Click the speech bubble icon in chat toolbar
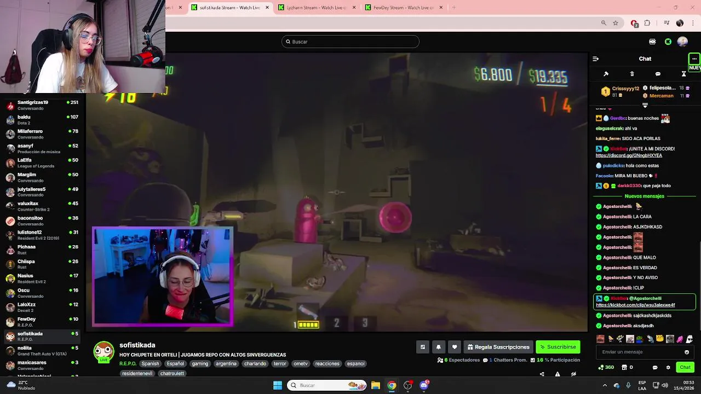The image size is (701, 394). (x=658, y=74)
